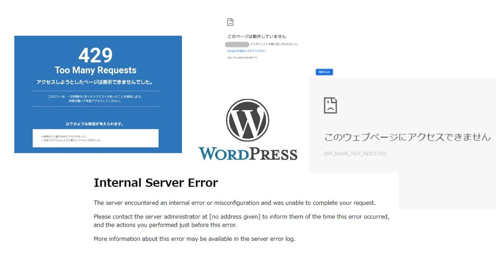Image resolution: width=496 pixels, height=259 pixels.
Task: Click the blue 再読み込み reload button
Action: tap(324, 72)
